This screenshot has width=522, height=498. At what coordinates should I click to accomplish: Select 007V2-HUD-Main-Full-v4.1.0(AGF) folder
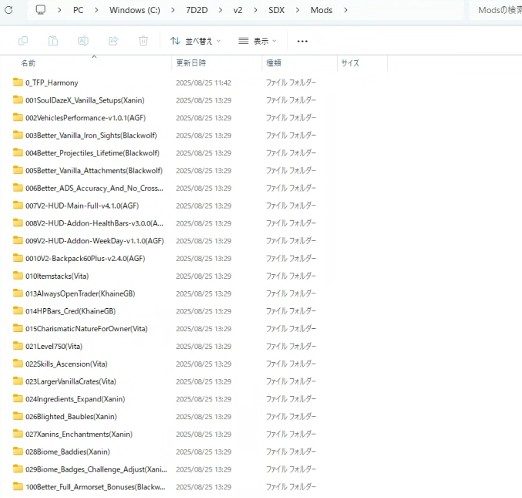(x=82, y=205)
